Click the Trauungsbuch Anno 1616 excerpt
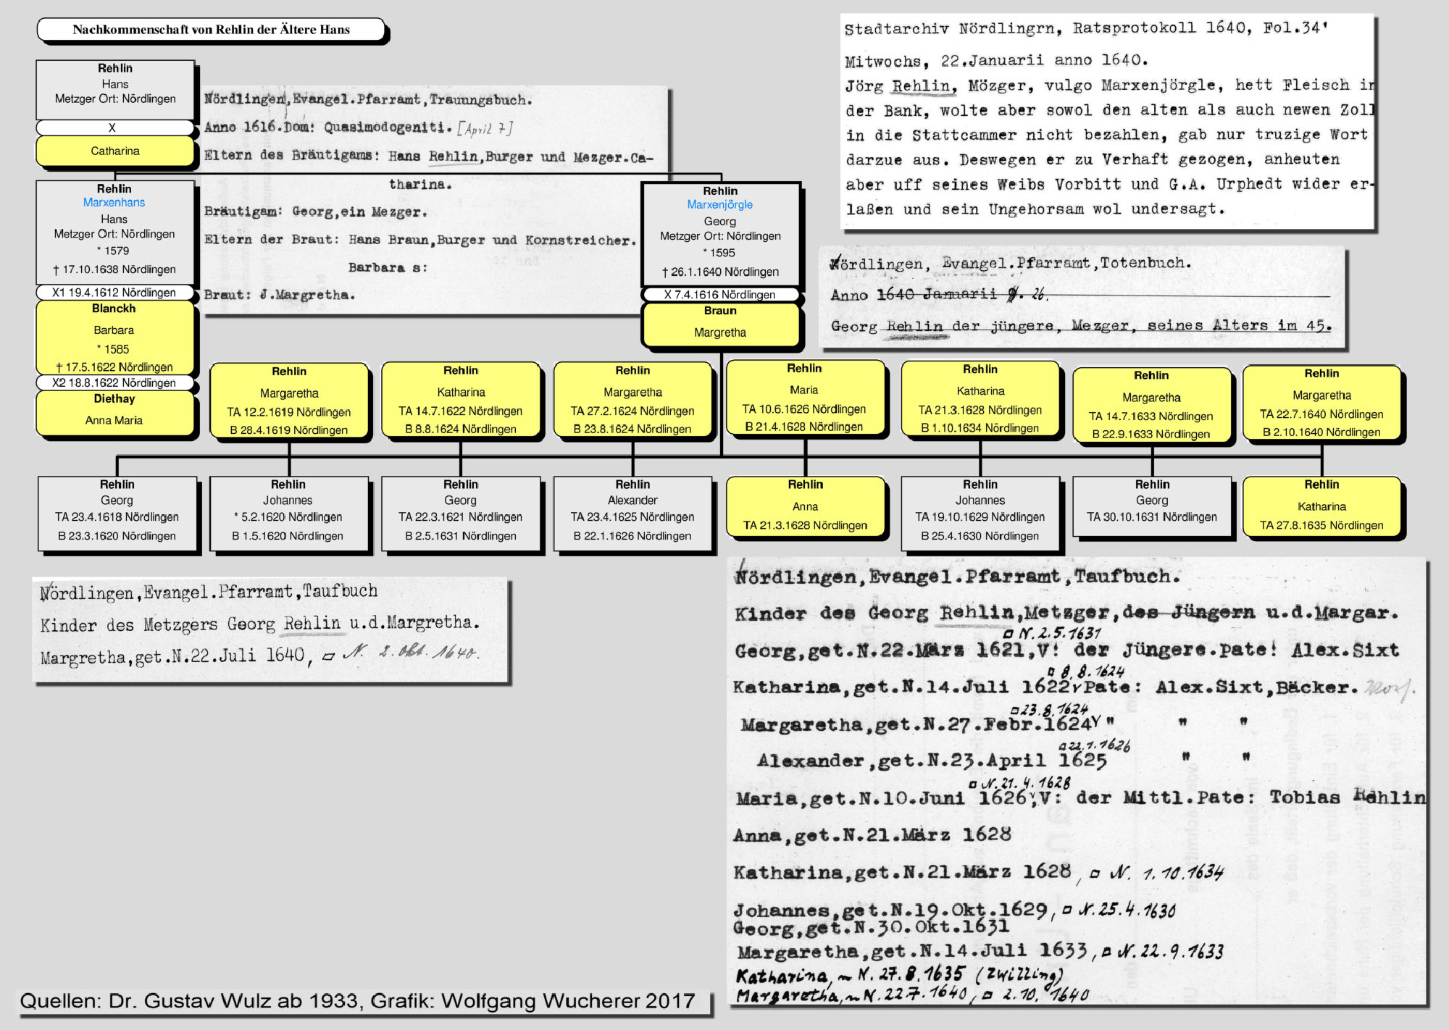The height and width of the screenshot is (1030, 1449). [433, 199]
